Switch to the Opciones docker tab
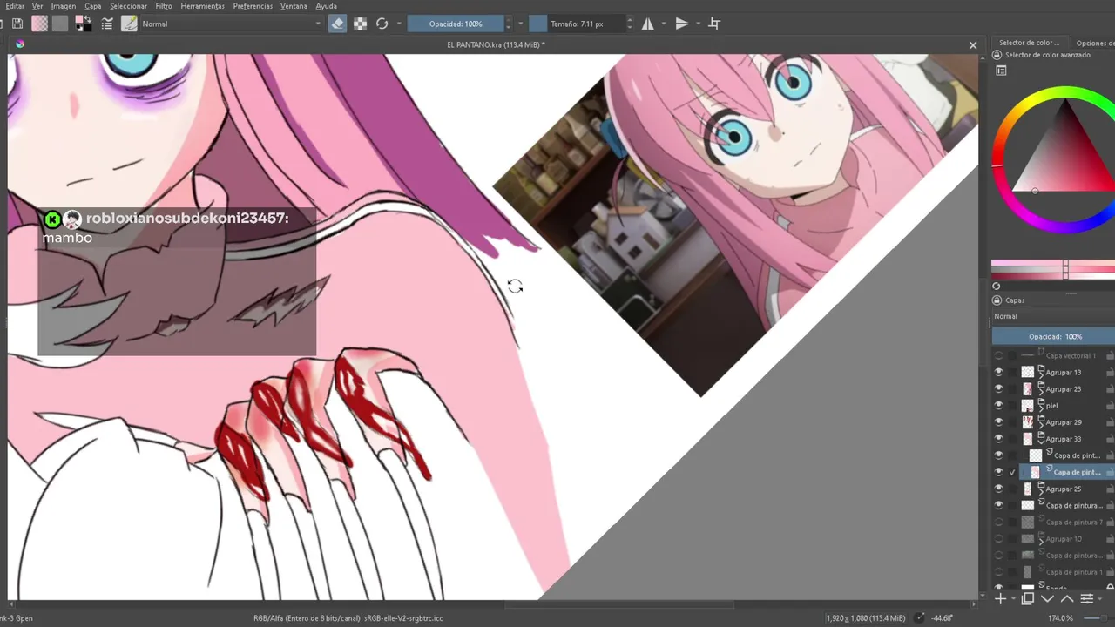This screenshot has width=1115, height=627. 1094,43
